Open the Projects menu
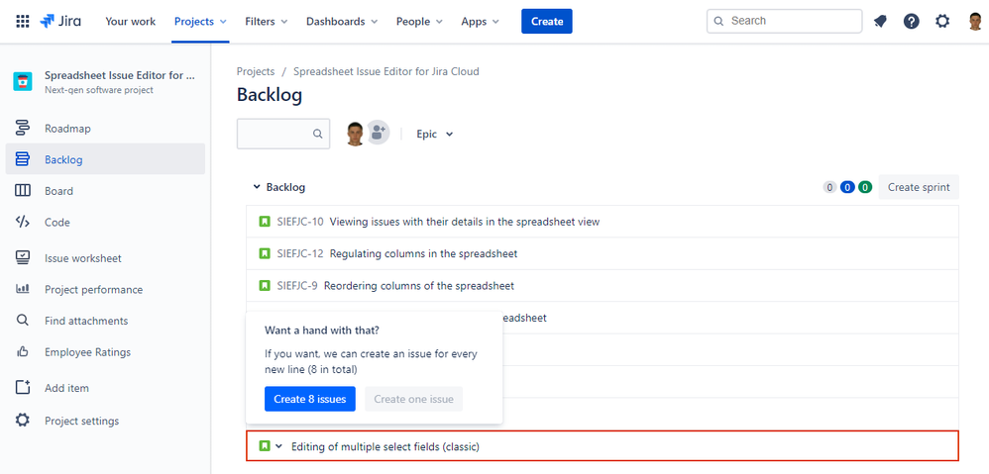This screenshot has width=989, height=474. pos(200,22)
